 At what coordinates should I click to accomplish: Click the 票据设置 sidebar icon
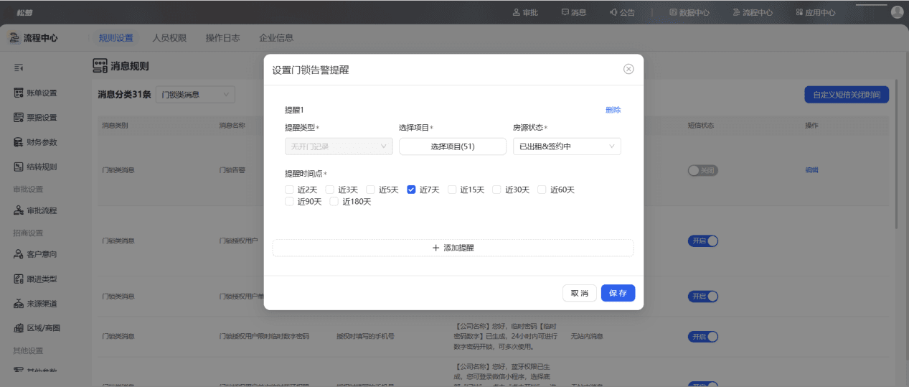[19, 117]
